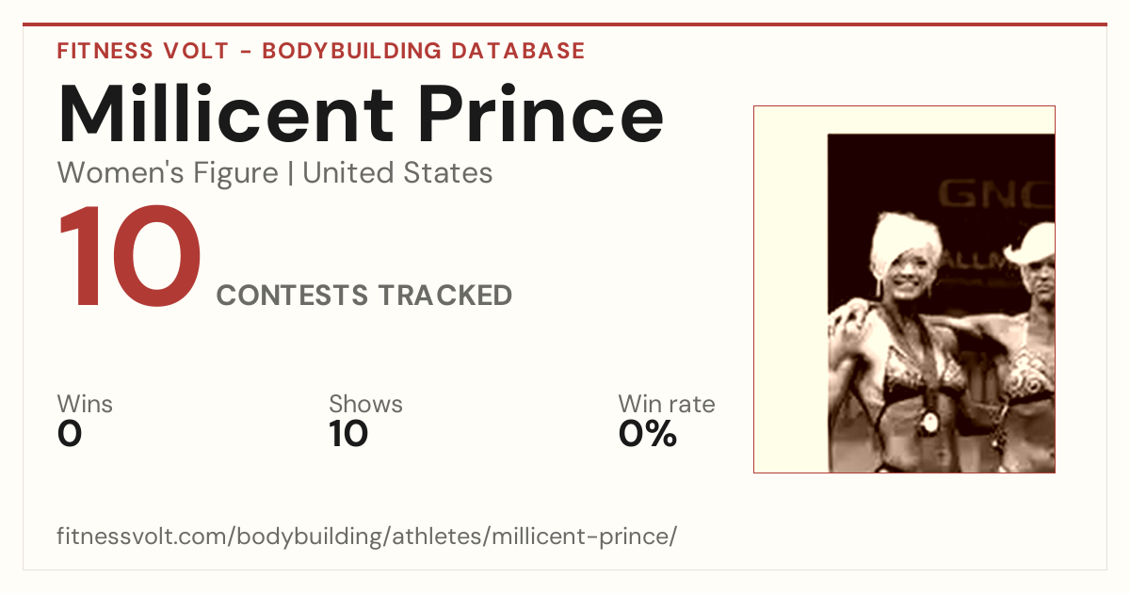
Task: Select the Millicent Prince name heading
Action: pyautogui.click(x=361, y=114)
